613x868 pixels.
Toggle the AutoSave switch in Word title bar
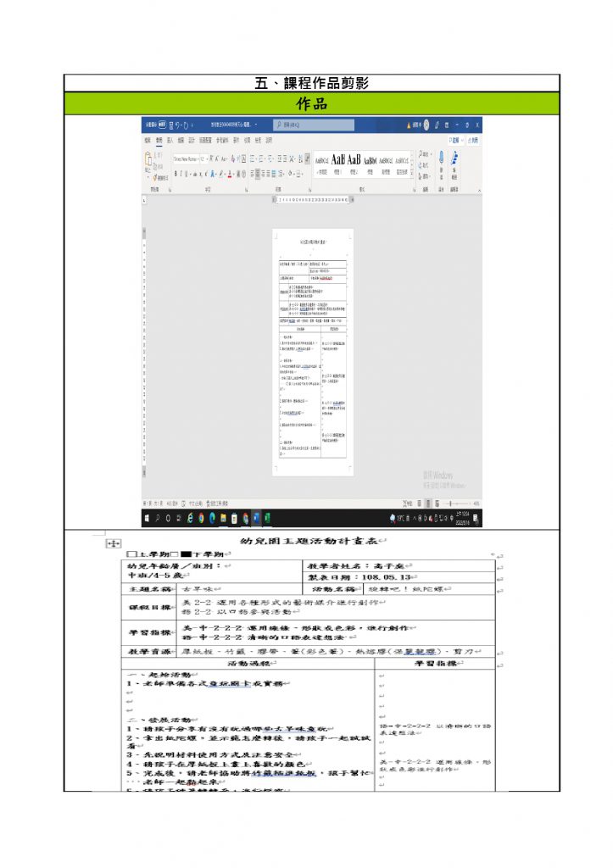(x=162, y=125)
